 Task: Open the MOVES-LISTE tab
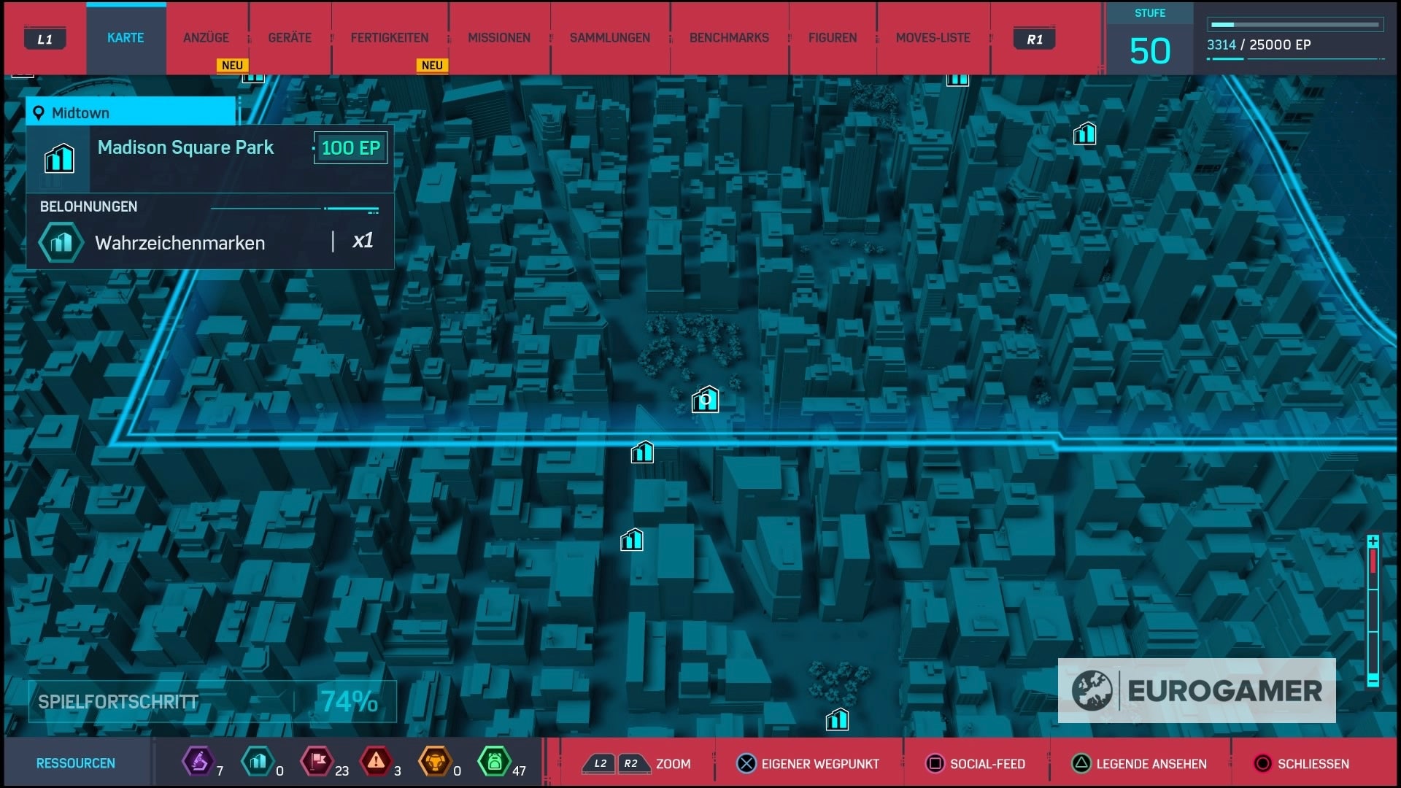(x=933, y=38)
